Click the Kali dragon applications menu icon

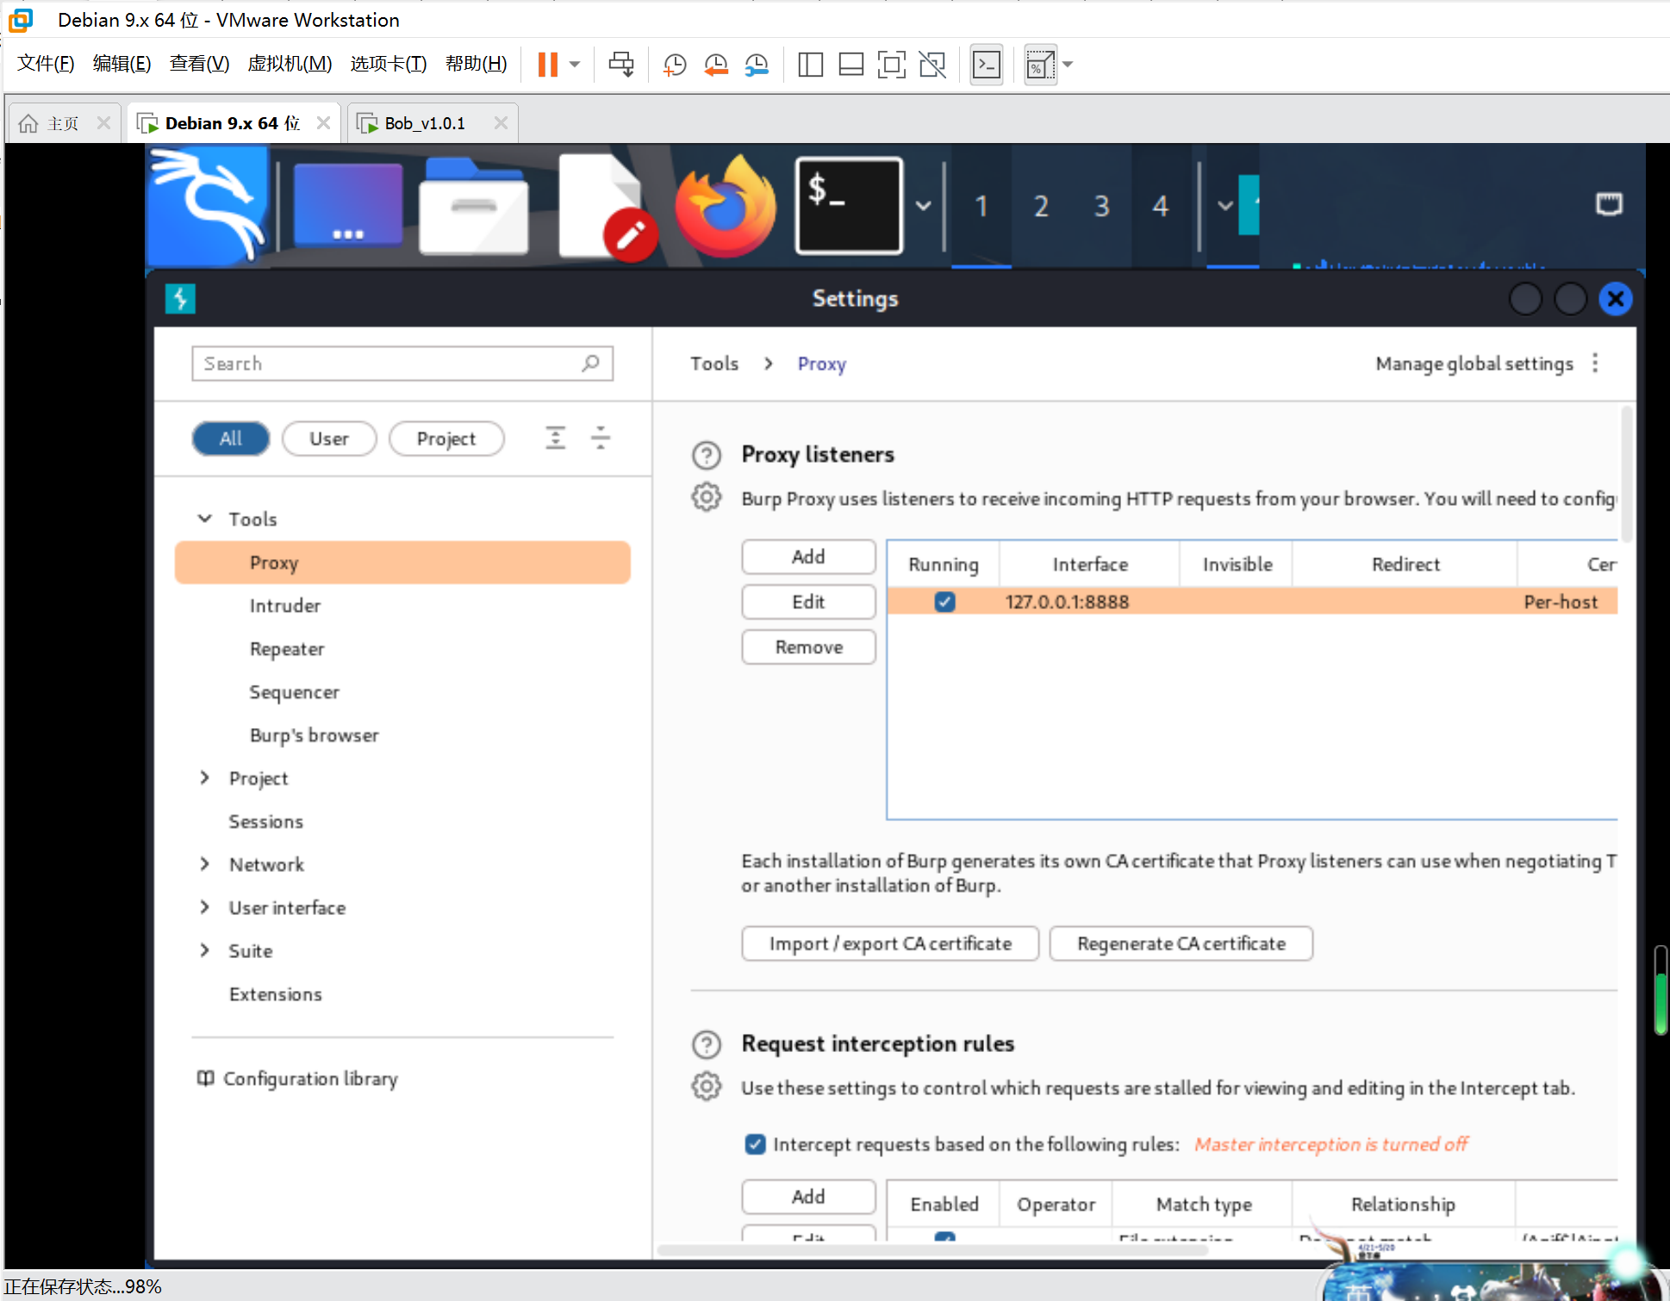coord(208,206)
